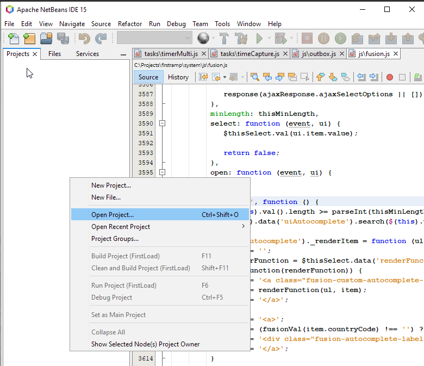
Task: Close the tasks\timerMulti.js tab
Action: click(204, 54)
